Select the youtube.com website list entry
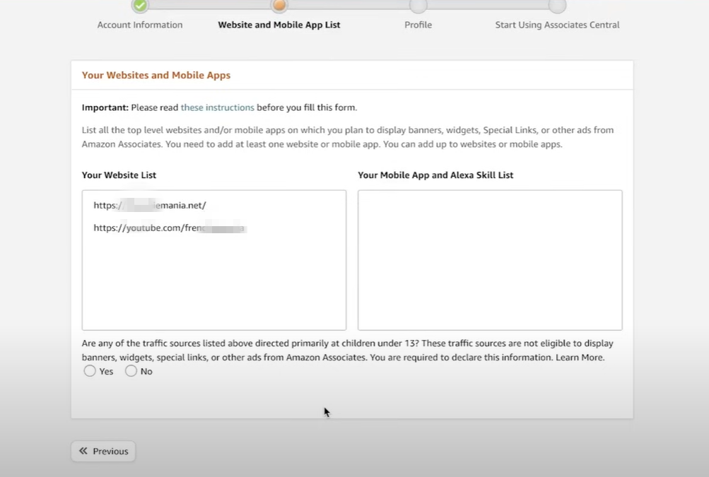Screen dimensions: 709x477 [x=170, y=228]
